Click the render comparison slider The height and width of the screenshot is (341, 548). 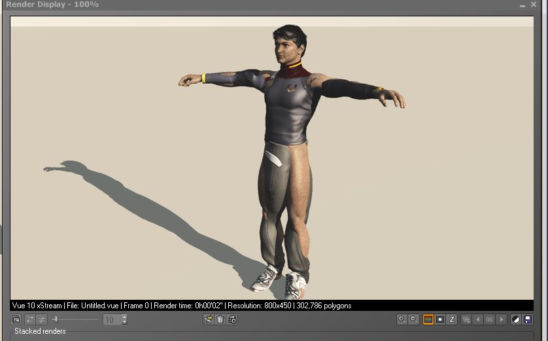(75, 319)
